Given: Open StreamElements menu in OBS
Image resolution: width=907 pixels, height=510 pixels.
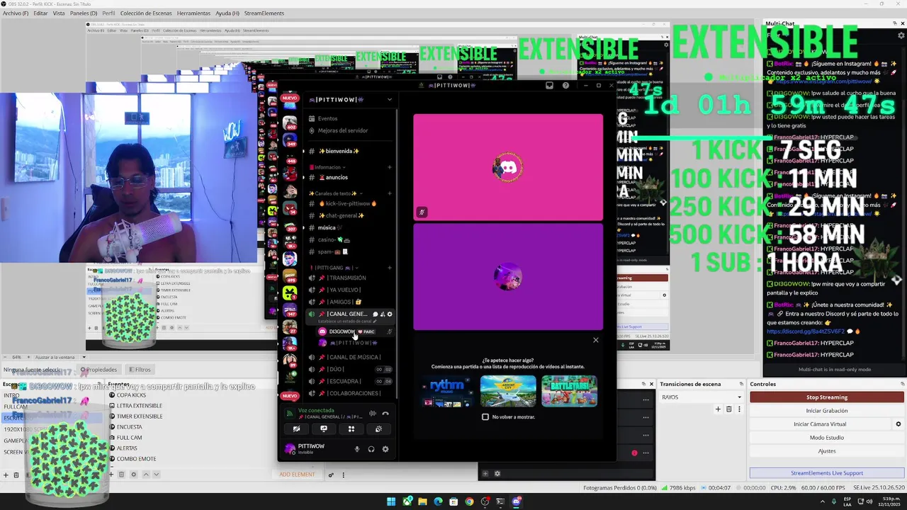Looking at the screenshot, I should coord(264,13).
